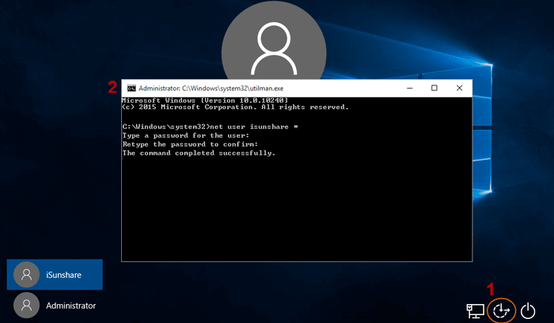
Task: Click the iSunshare account avatar icon
Action: [26, 275]
